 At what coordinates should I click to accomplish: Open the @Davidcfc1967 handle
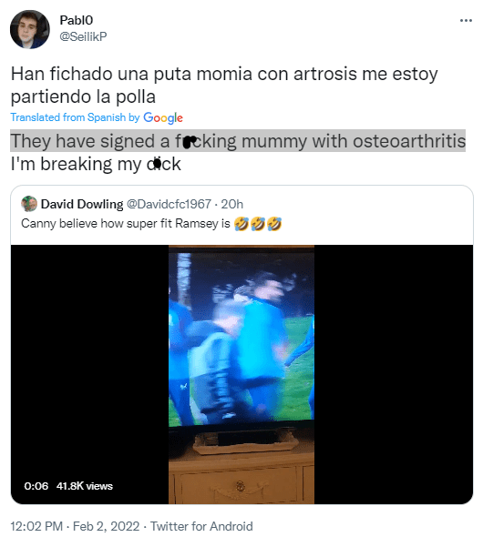click(169, 204)
